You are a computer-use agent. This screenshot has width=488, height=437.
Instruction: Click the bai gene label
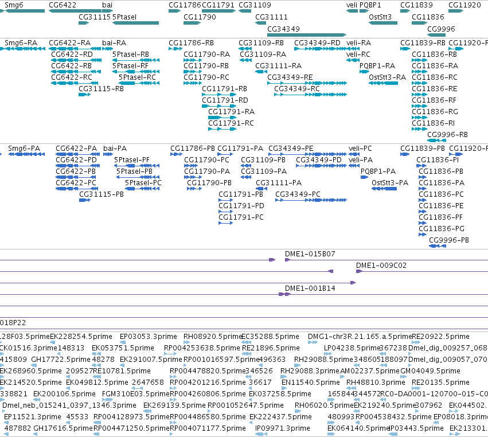pyautogui.click(x=107, y=5)
